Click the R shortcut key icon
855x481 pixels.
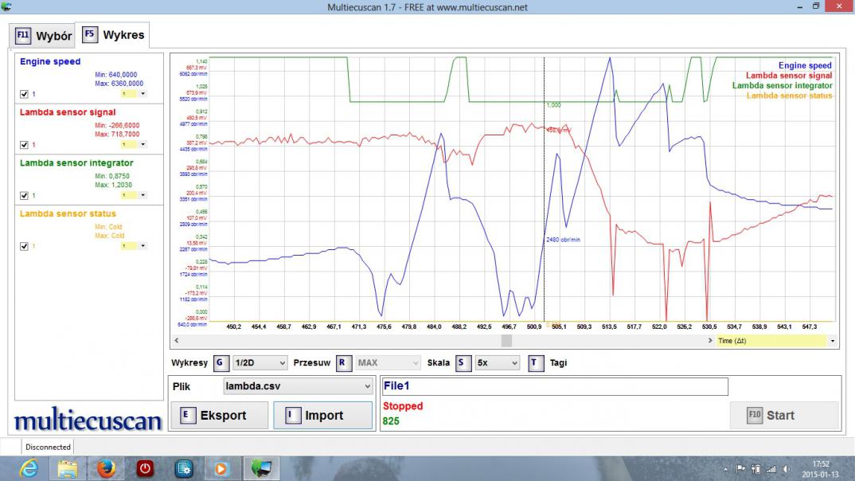(x=342, y=362)
